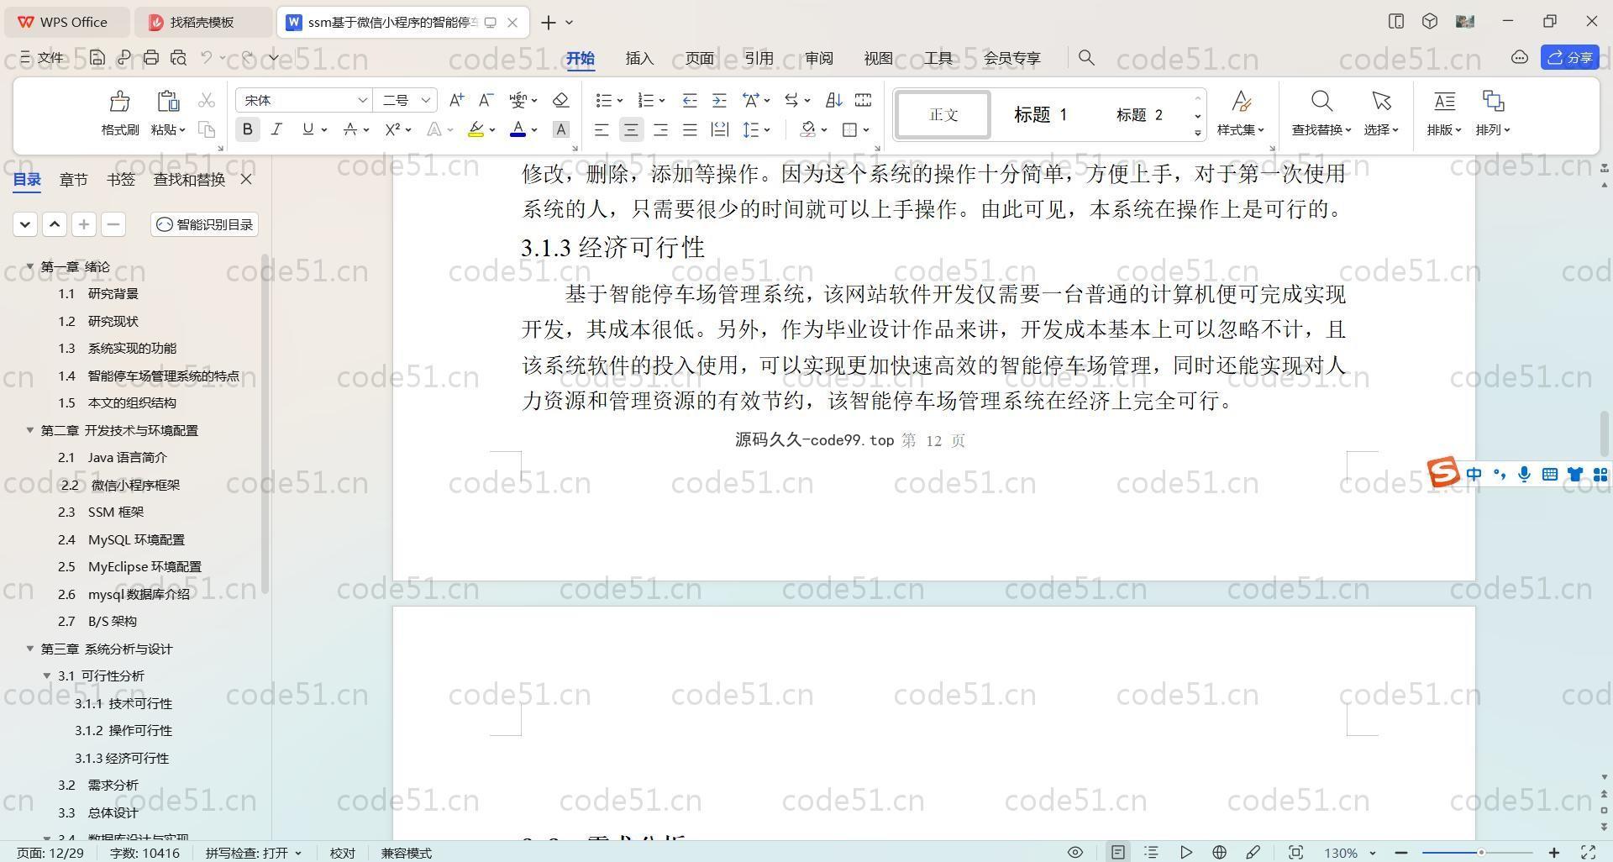Open the font name dropdown (宋体)
The width and height of the screenshot is (1613, 862).
pyautogui.click(x=362, y=100)
